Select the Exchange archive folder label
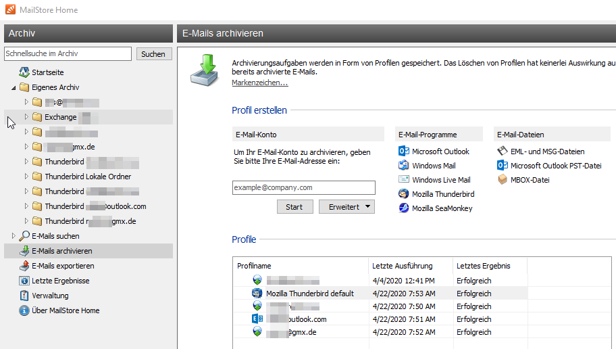The width and height of the screenshot is (616, 349). pyautogui.click(x=61, y=117)
